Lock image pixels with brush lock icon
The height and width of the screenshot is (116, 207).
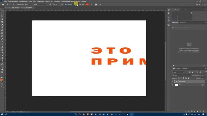point(181,78)
